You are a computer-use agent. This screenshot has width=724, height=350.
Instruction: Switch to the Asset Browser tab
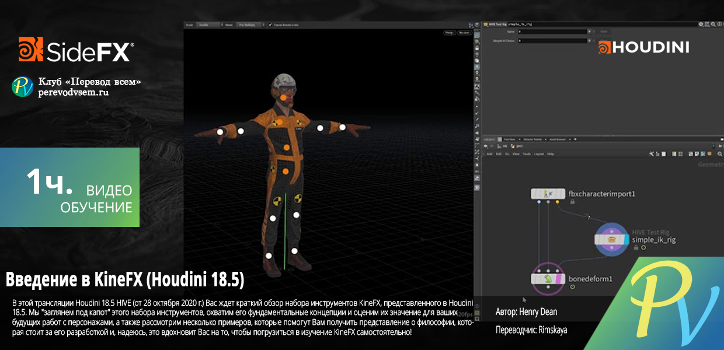point(558,139)
